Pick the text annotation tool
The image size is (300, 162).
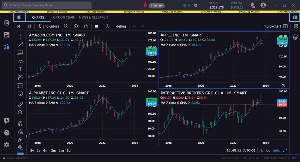[20, 69]
